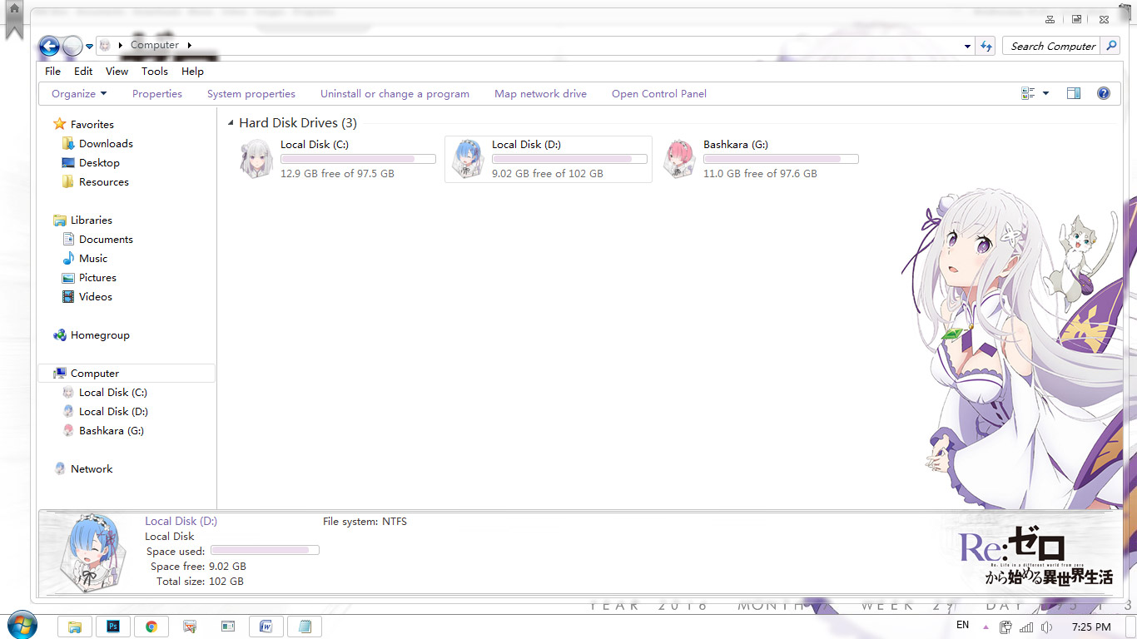Expand the address bar history dropdown
The height and width of the screenshot is (639, 1137).
(x=966, y=46)
